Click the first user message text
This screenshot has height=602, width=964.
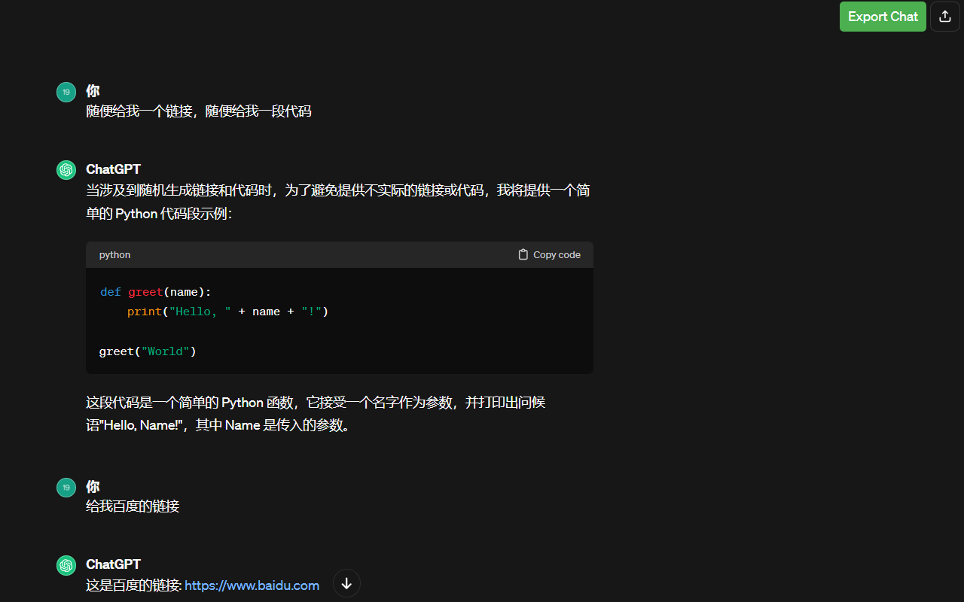click(x=199, y=111)
